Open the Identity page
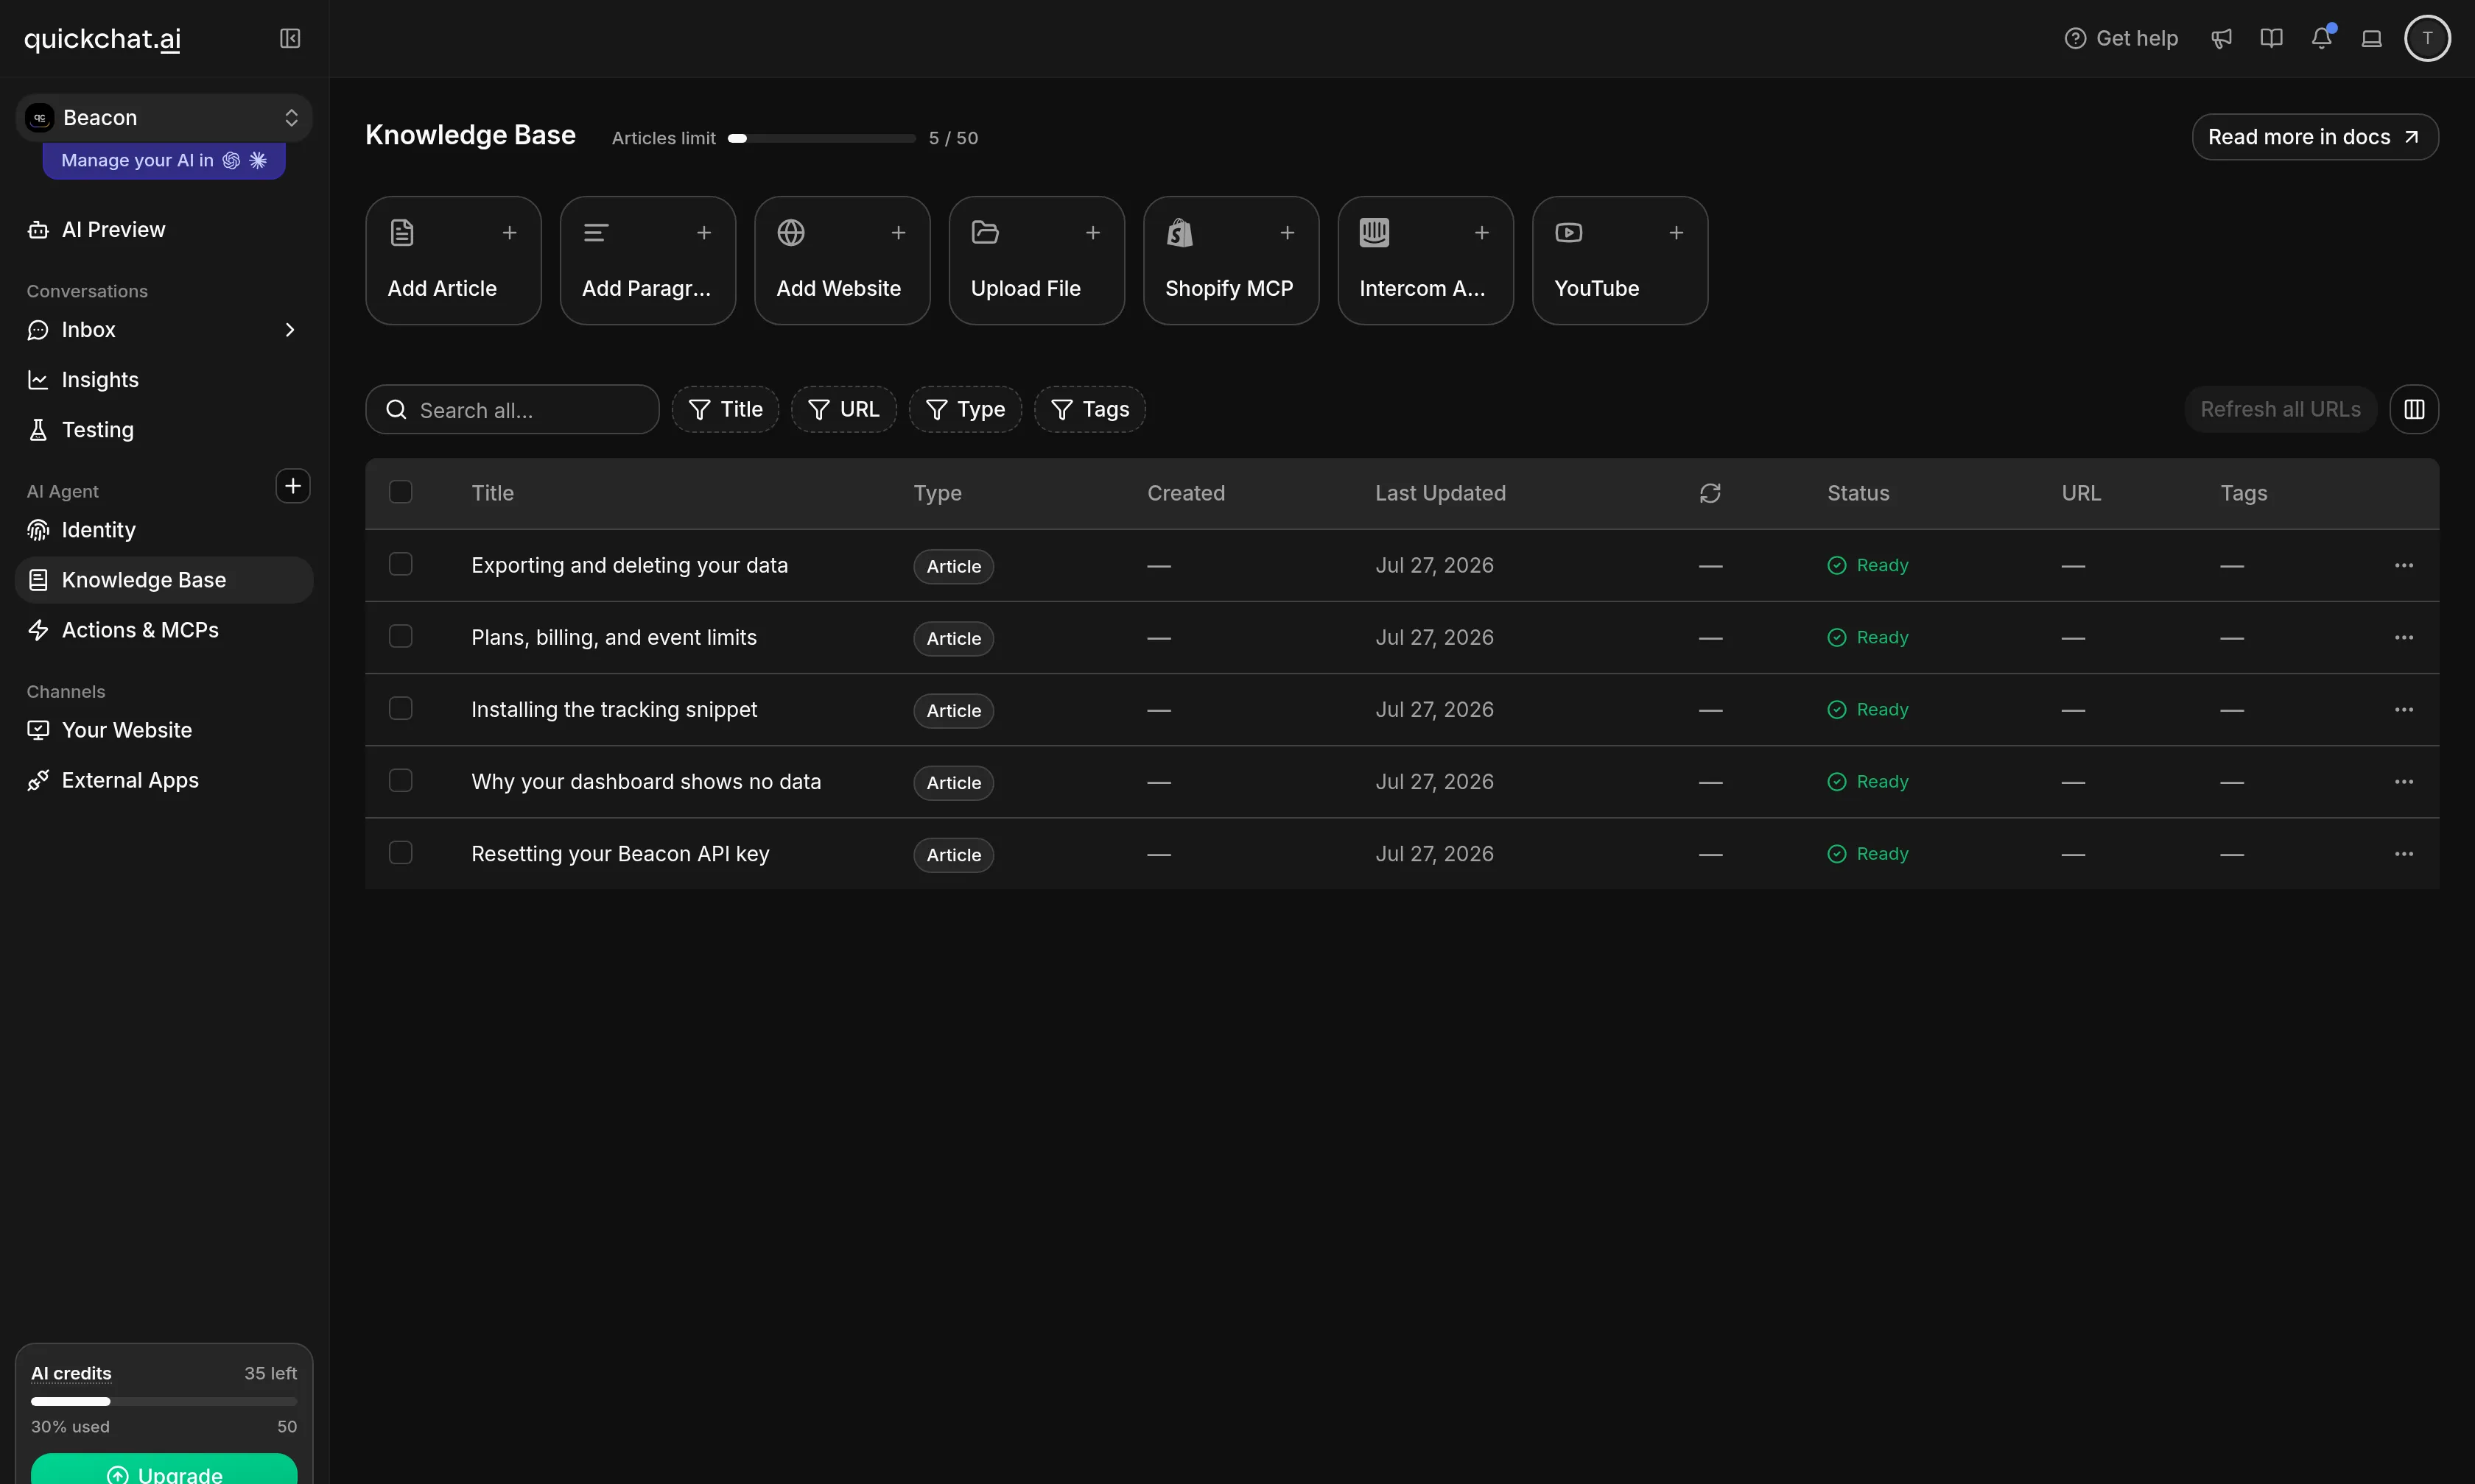 coord(164,530)
